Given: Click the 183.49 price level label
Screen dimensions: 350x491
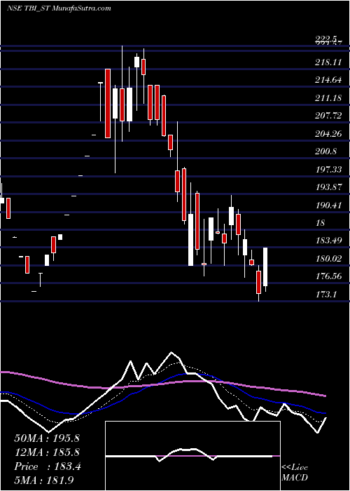Looking at the screenshot, I should click(x=328, y=241).
